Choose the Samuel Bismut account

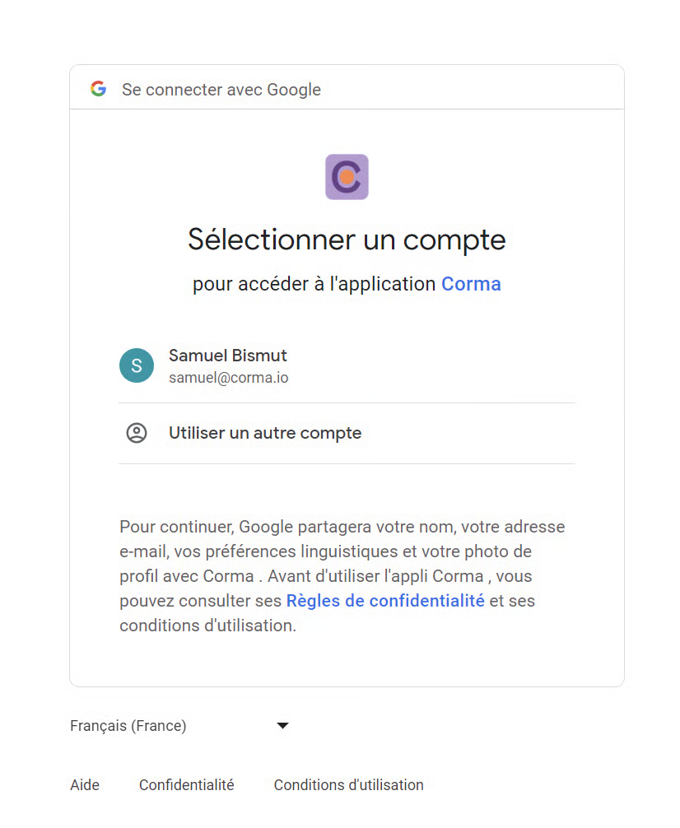(x=228, y=356)
